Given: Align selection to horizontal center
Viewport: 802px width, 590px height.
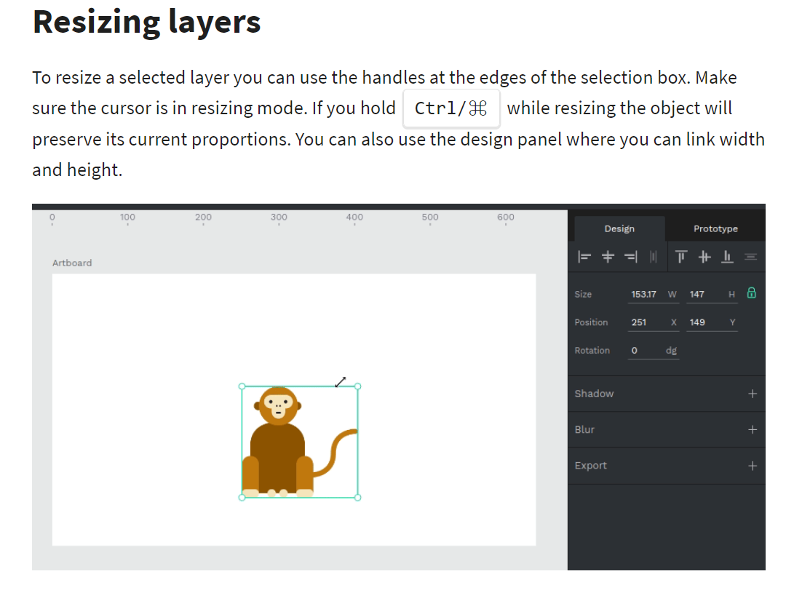Looking at the screenshot, I should (x=608, y=257).
